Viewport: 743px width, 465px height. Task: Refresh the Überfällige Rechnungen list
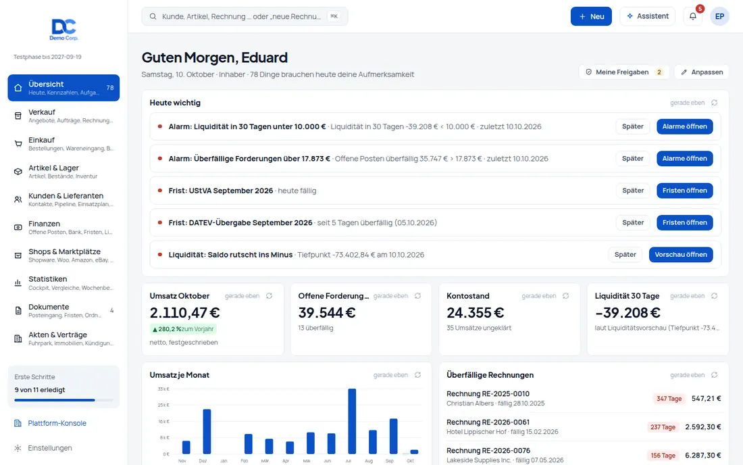pyautogui.click(x=714, y=375)
